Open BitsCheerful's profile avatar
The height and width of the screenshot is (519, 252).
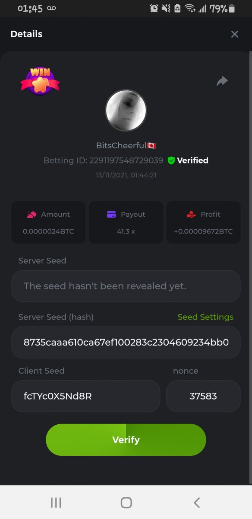tap(126, 110)
